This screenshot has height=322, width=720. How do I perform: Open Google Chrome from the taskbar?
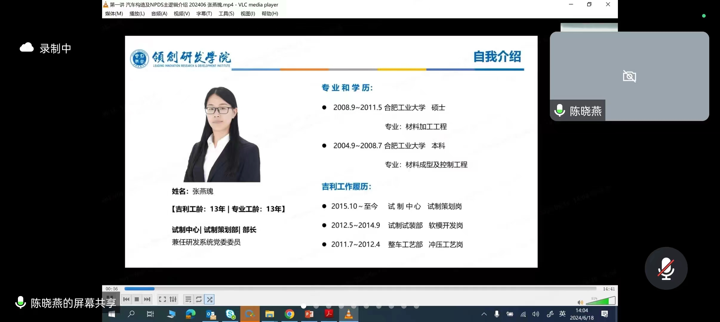tap(289, 314)
